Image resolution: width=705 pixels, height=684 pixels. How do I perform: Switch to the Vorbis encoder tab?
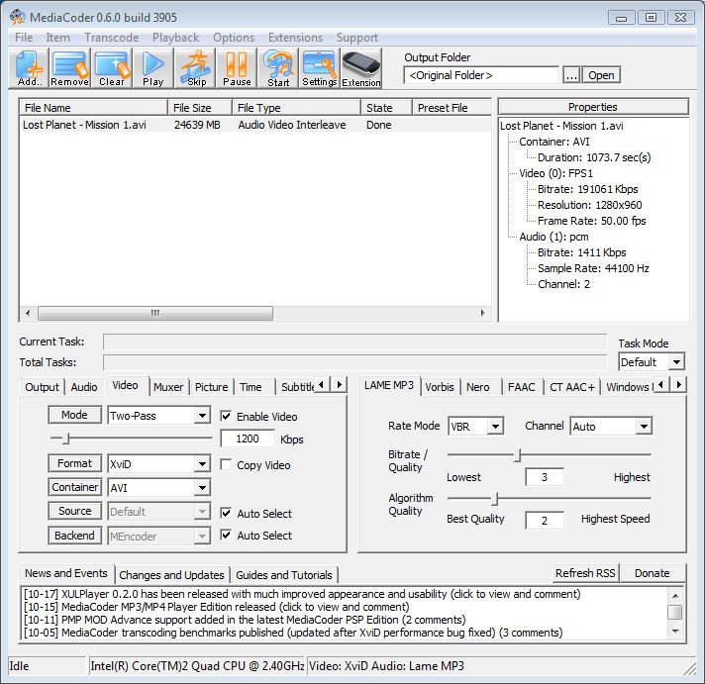pos(440,387)
